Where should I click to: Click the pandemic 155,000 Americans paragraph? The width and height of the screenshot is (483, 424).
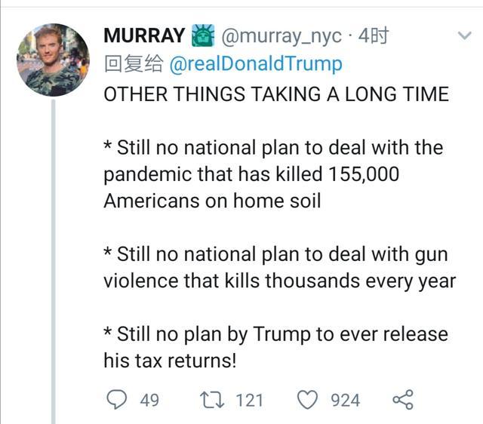272,174
